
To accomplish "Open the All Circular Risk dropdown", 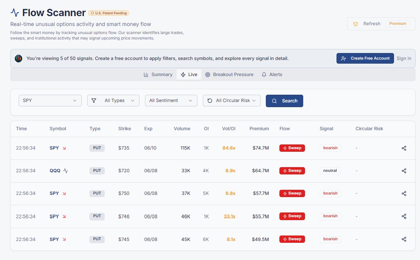I will [x=232, y=101].
